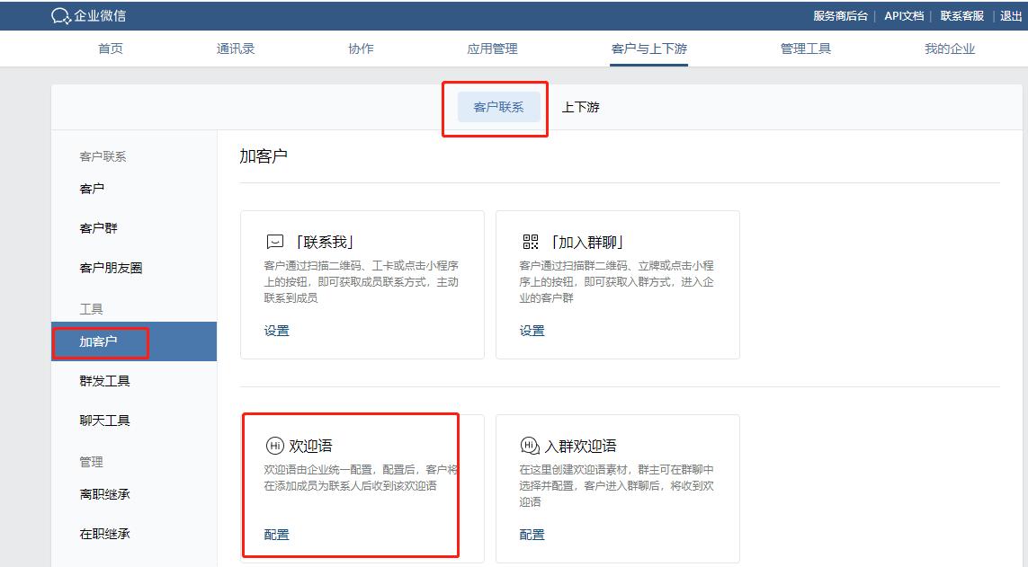Click 设置 under 「联系我」
Viewport: 1028px width, 567px height.
[x=275, y=330]
